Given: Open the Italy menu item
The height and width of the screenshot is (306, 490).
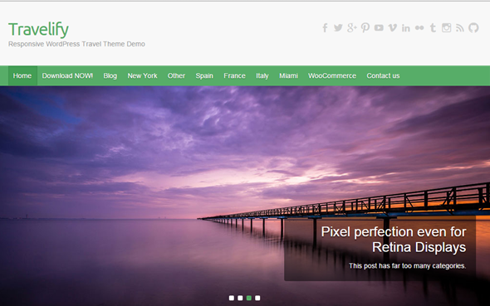Looking at the screenshot, I should coord(262,75).
